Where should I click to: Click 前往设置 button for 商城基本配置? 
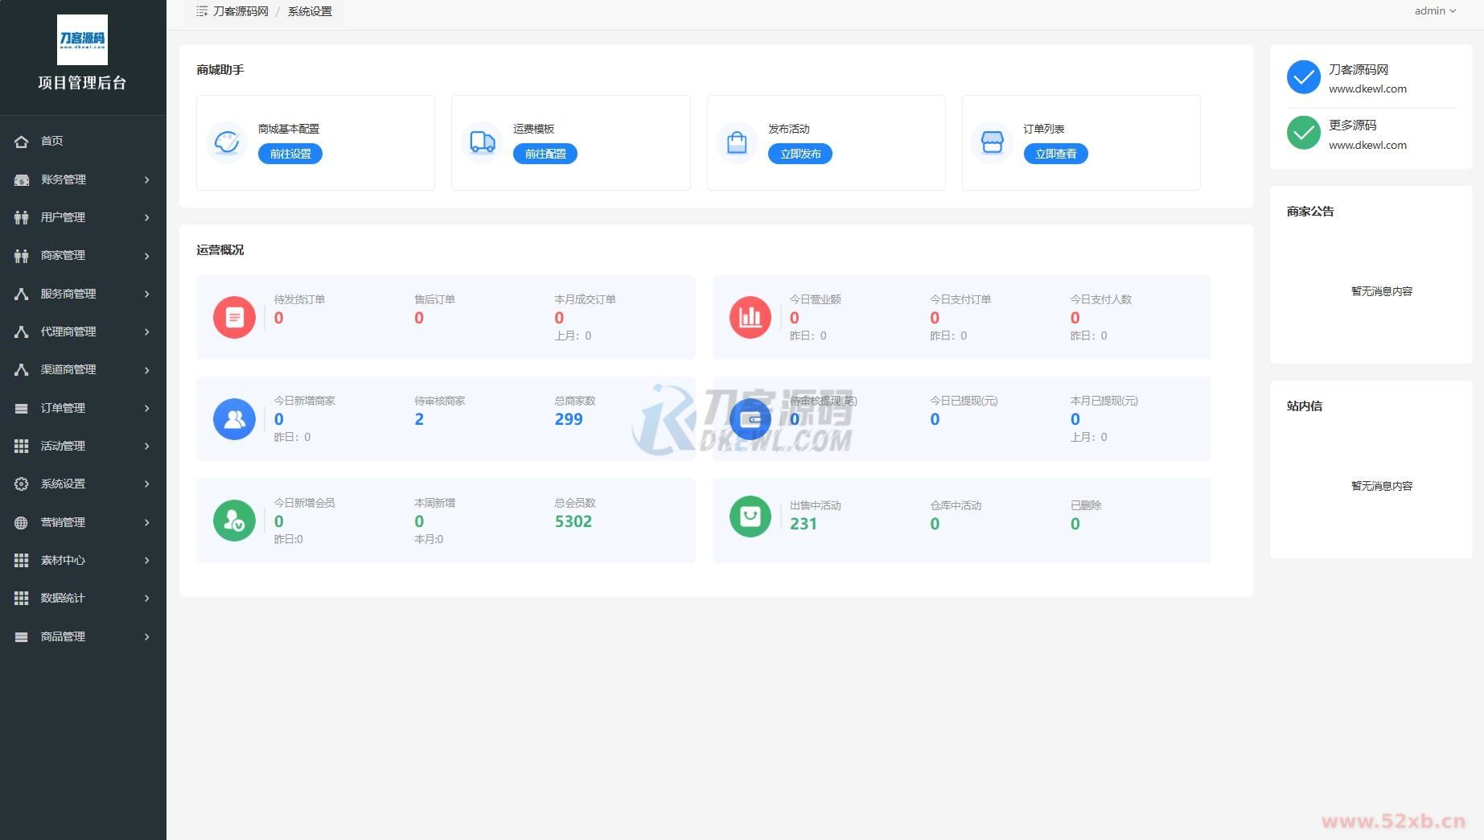click(290, 154)
